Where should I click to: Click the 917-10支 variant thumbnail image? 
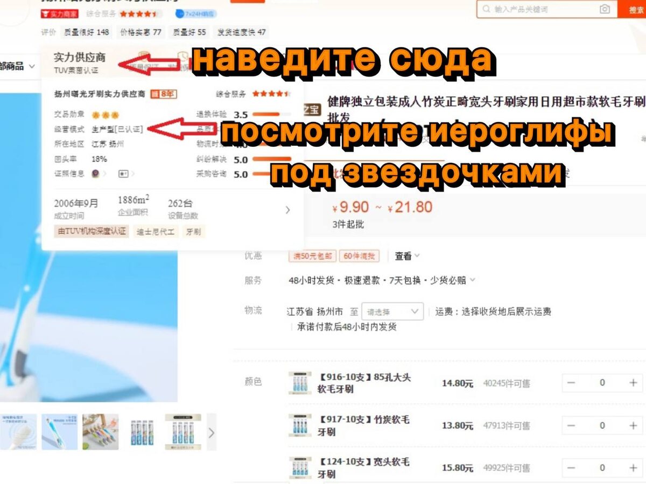click(x=300, y=425)
